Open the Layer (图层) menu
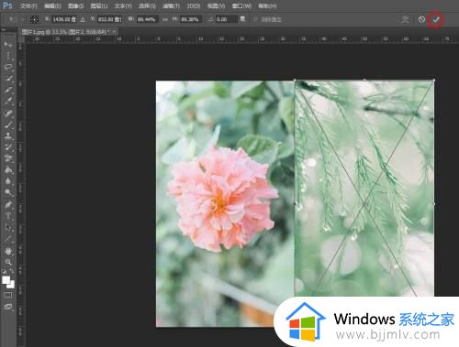Viewport: 459px width, 347px height. point(99,5)
